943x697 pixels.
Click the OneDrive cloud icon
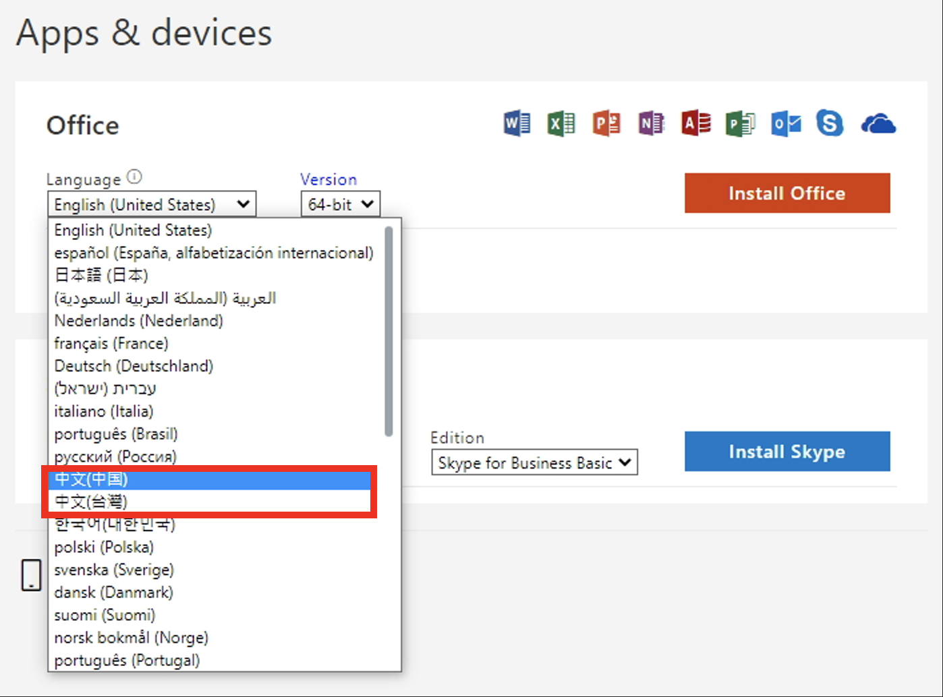[878, 124]
